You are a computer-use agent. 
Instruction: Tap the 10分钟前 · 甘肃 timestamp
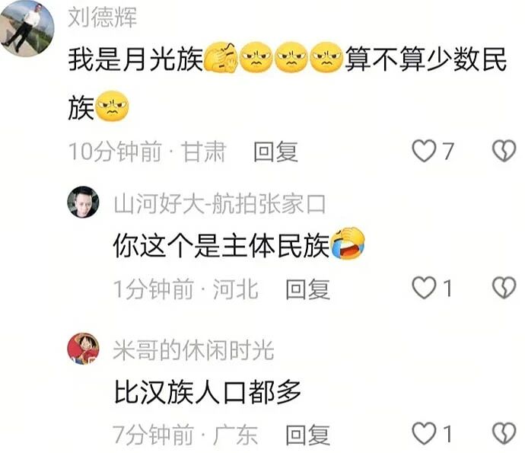point(148,152)
